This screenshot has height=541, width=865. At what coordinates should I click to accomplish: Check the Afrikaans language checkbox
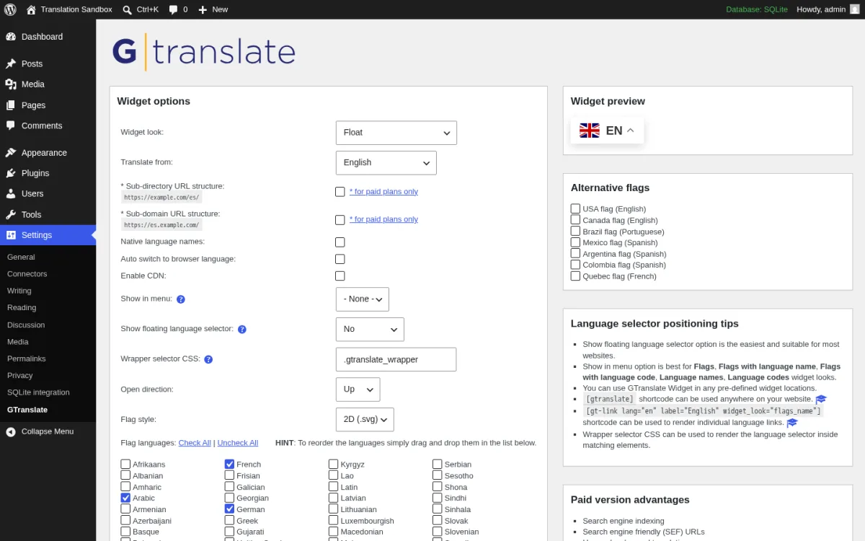[125, 464]
